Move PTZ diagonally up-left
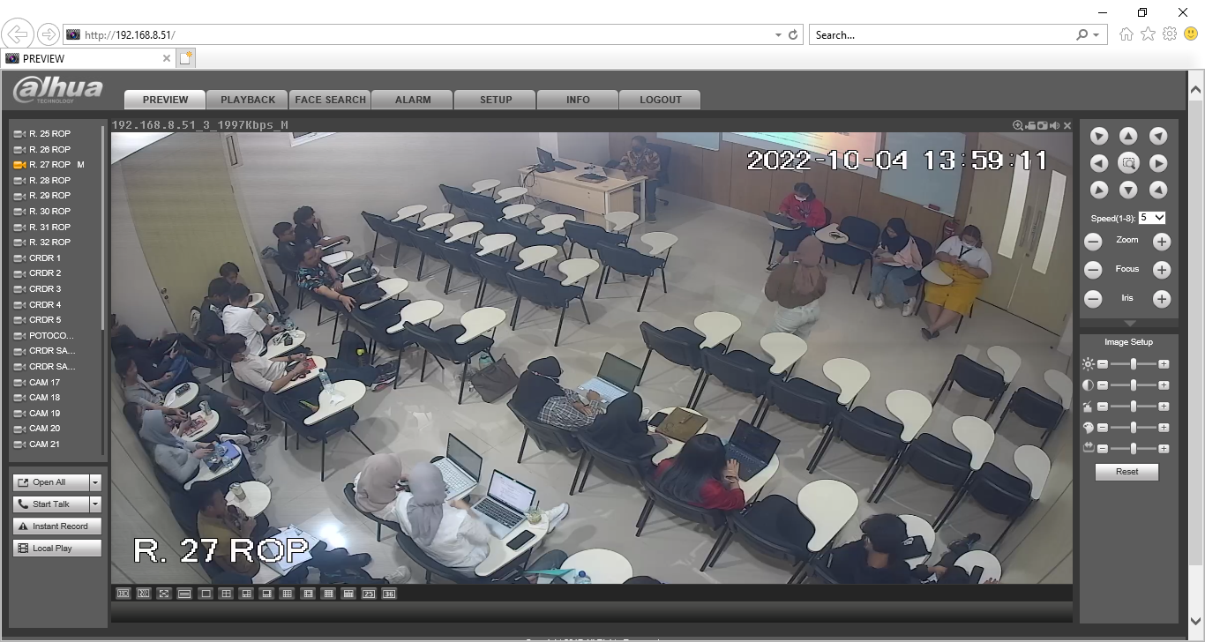The width and height of the screenshot is (1205, 642). (1098, 136)
